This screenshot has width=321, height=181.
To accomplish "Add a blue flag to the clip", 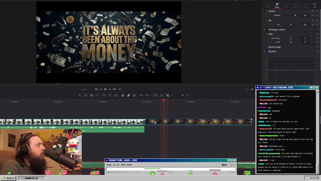I will 141,95.
